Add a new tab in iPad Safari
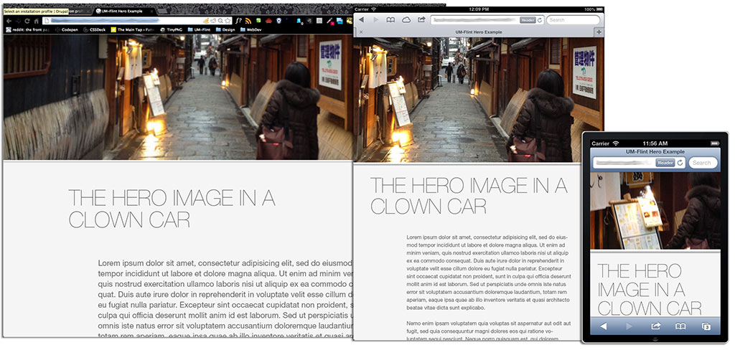 tap(599, 32)
